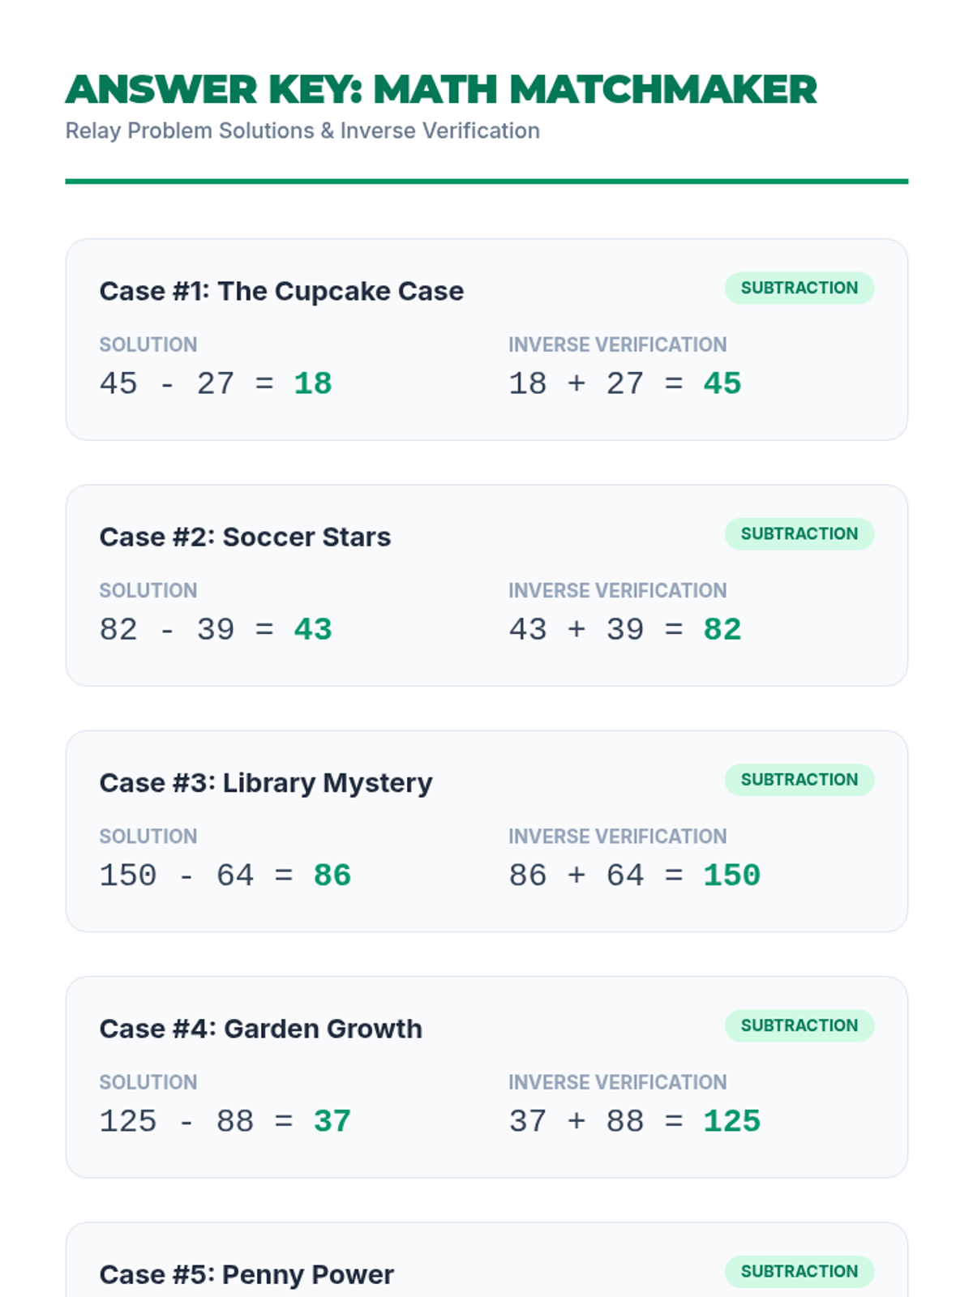Click the Inverse Verification label in Case #2
This screenshot has width=973, height=1297.
(618, 590)
